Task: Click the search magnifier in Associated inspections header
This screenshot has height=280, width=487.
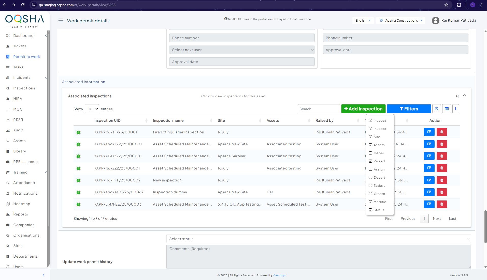Action: (457, 96)
